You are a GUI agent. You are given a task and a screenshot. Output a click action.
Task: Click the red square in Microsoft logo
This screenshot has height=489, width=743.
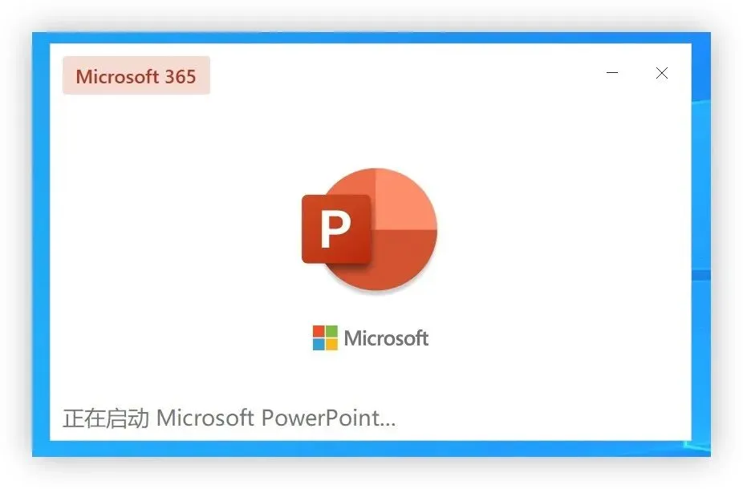[x=319, y=331]
